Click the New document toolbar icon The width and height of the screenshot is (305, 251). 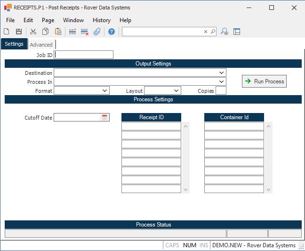click(7, 32)
